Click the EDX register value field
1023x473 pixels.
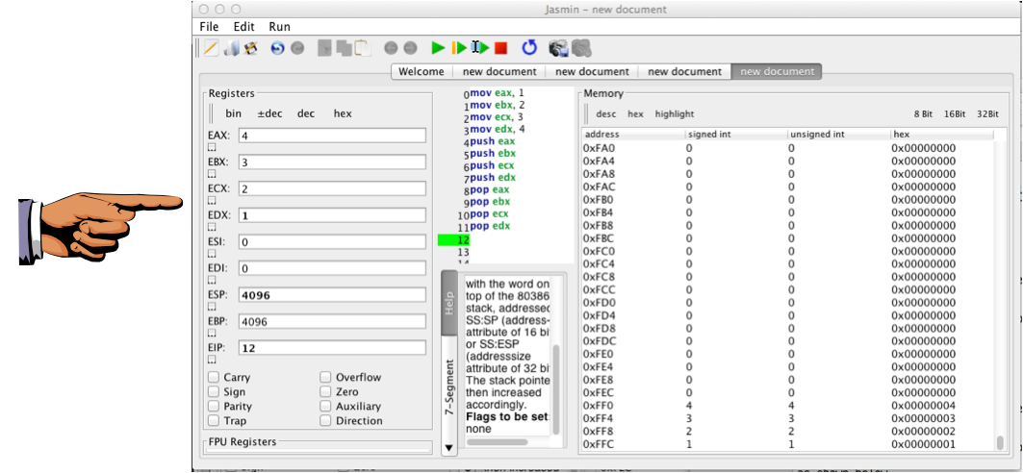coord(332,215)
